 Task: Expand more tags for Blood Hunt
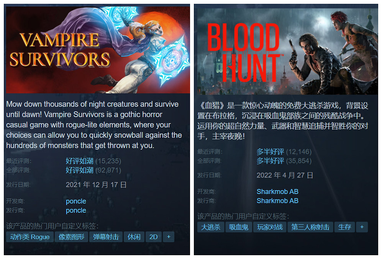[x=362, y=227]
